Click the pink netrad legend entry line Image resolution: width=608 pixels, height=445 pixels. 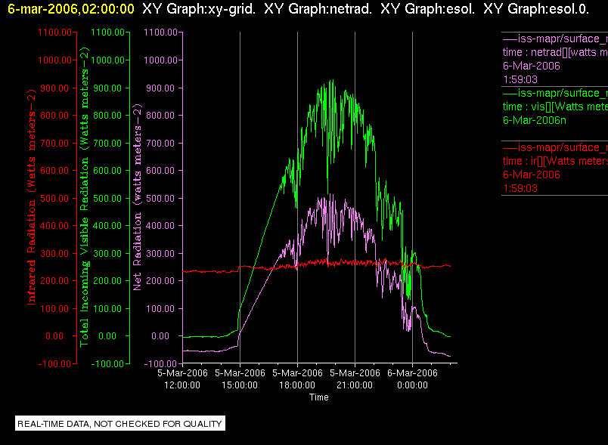555,39
